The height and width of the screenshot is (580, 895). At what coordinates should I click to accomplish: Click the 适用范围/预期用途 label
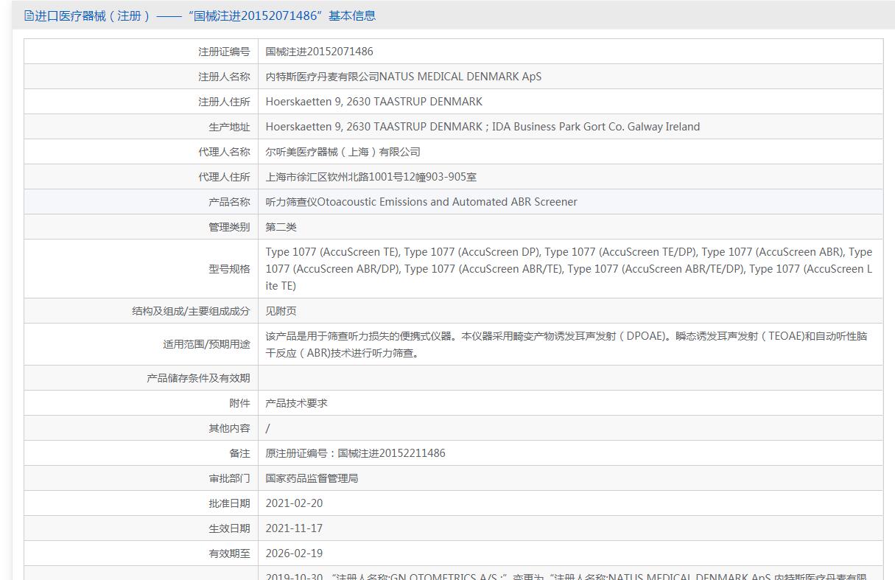(x=206, y=344)
